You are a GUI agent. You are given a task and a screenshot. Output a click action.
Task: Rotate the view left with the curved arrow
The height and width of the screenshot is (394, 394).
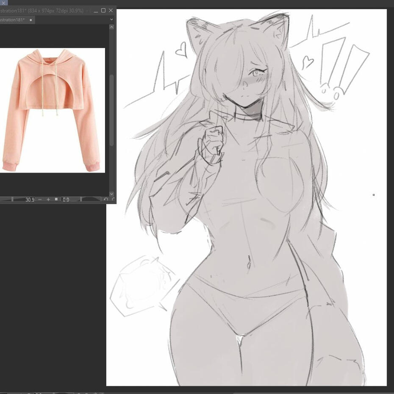pos(106,200)
